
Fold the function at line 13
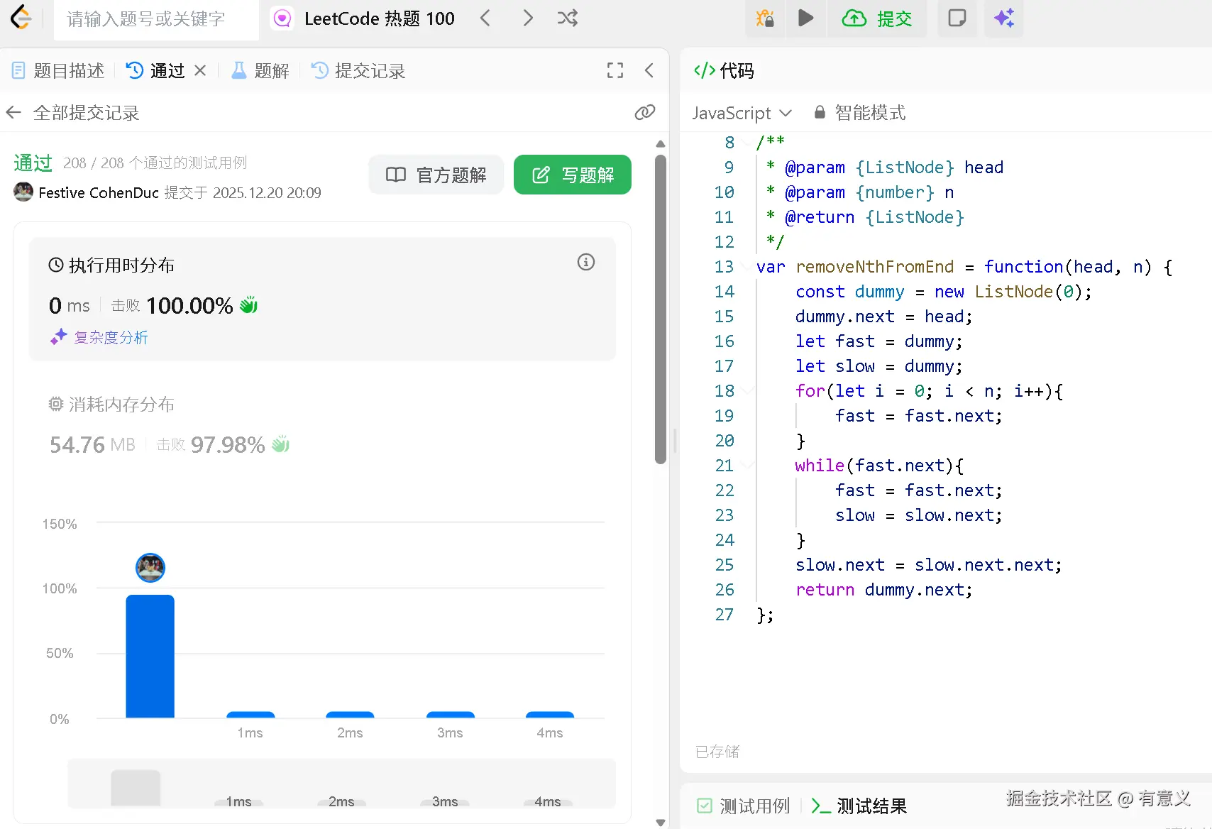[747, 267]
